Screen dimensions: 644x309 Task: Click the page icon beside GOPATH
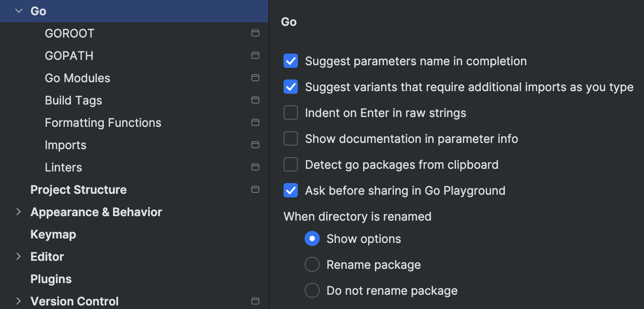tap(255, 55)
